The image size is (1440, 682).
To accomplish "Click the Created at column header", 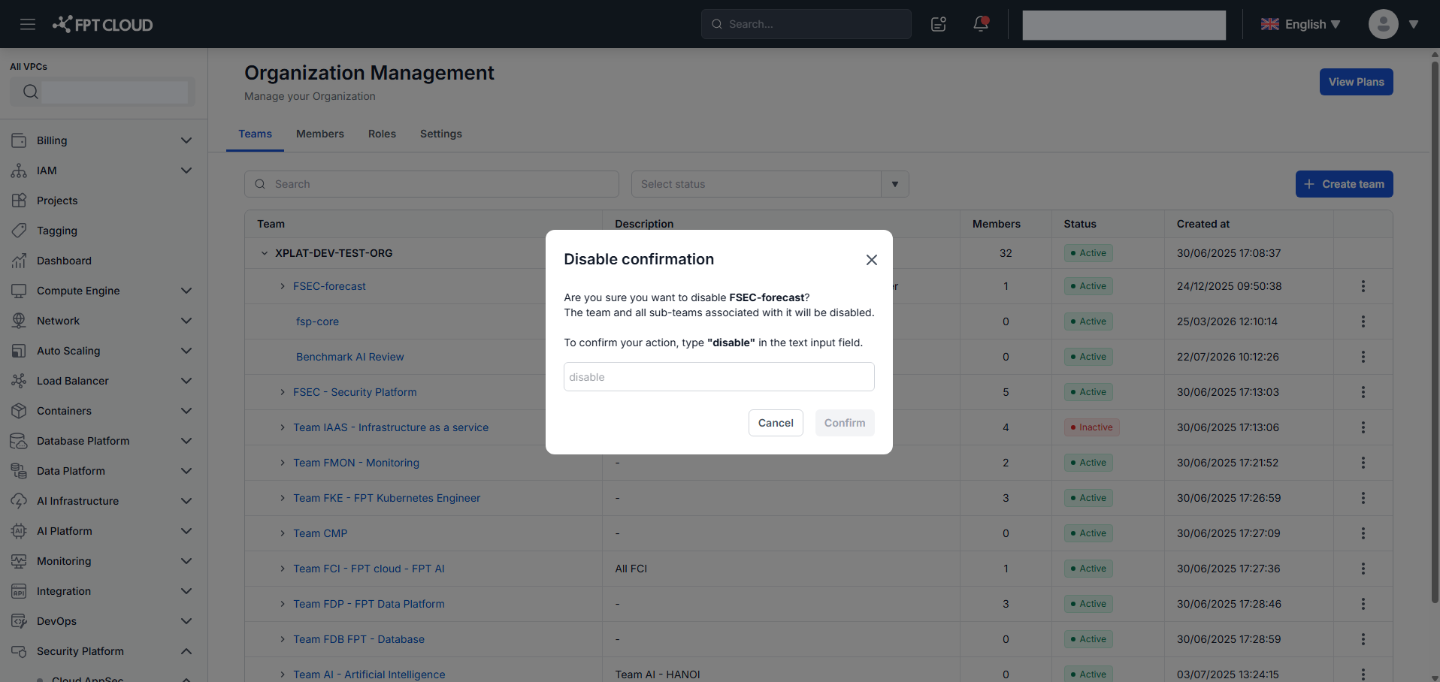I will pos(1203,224).
